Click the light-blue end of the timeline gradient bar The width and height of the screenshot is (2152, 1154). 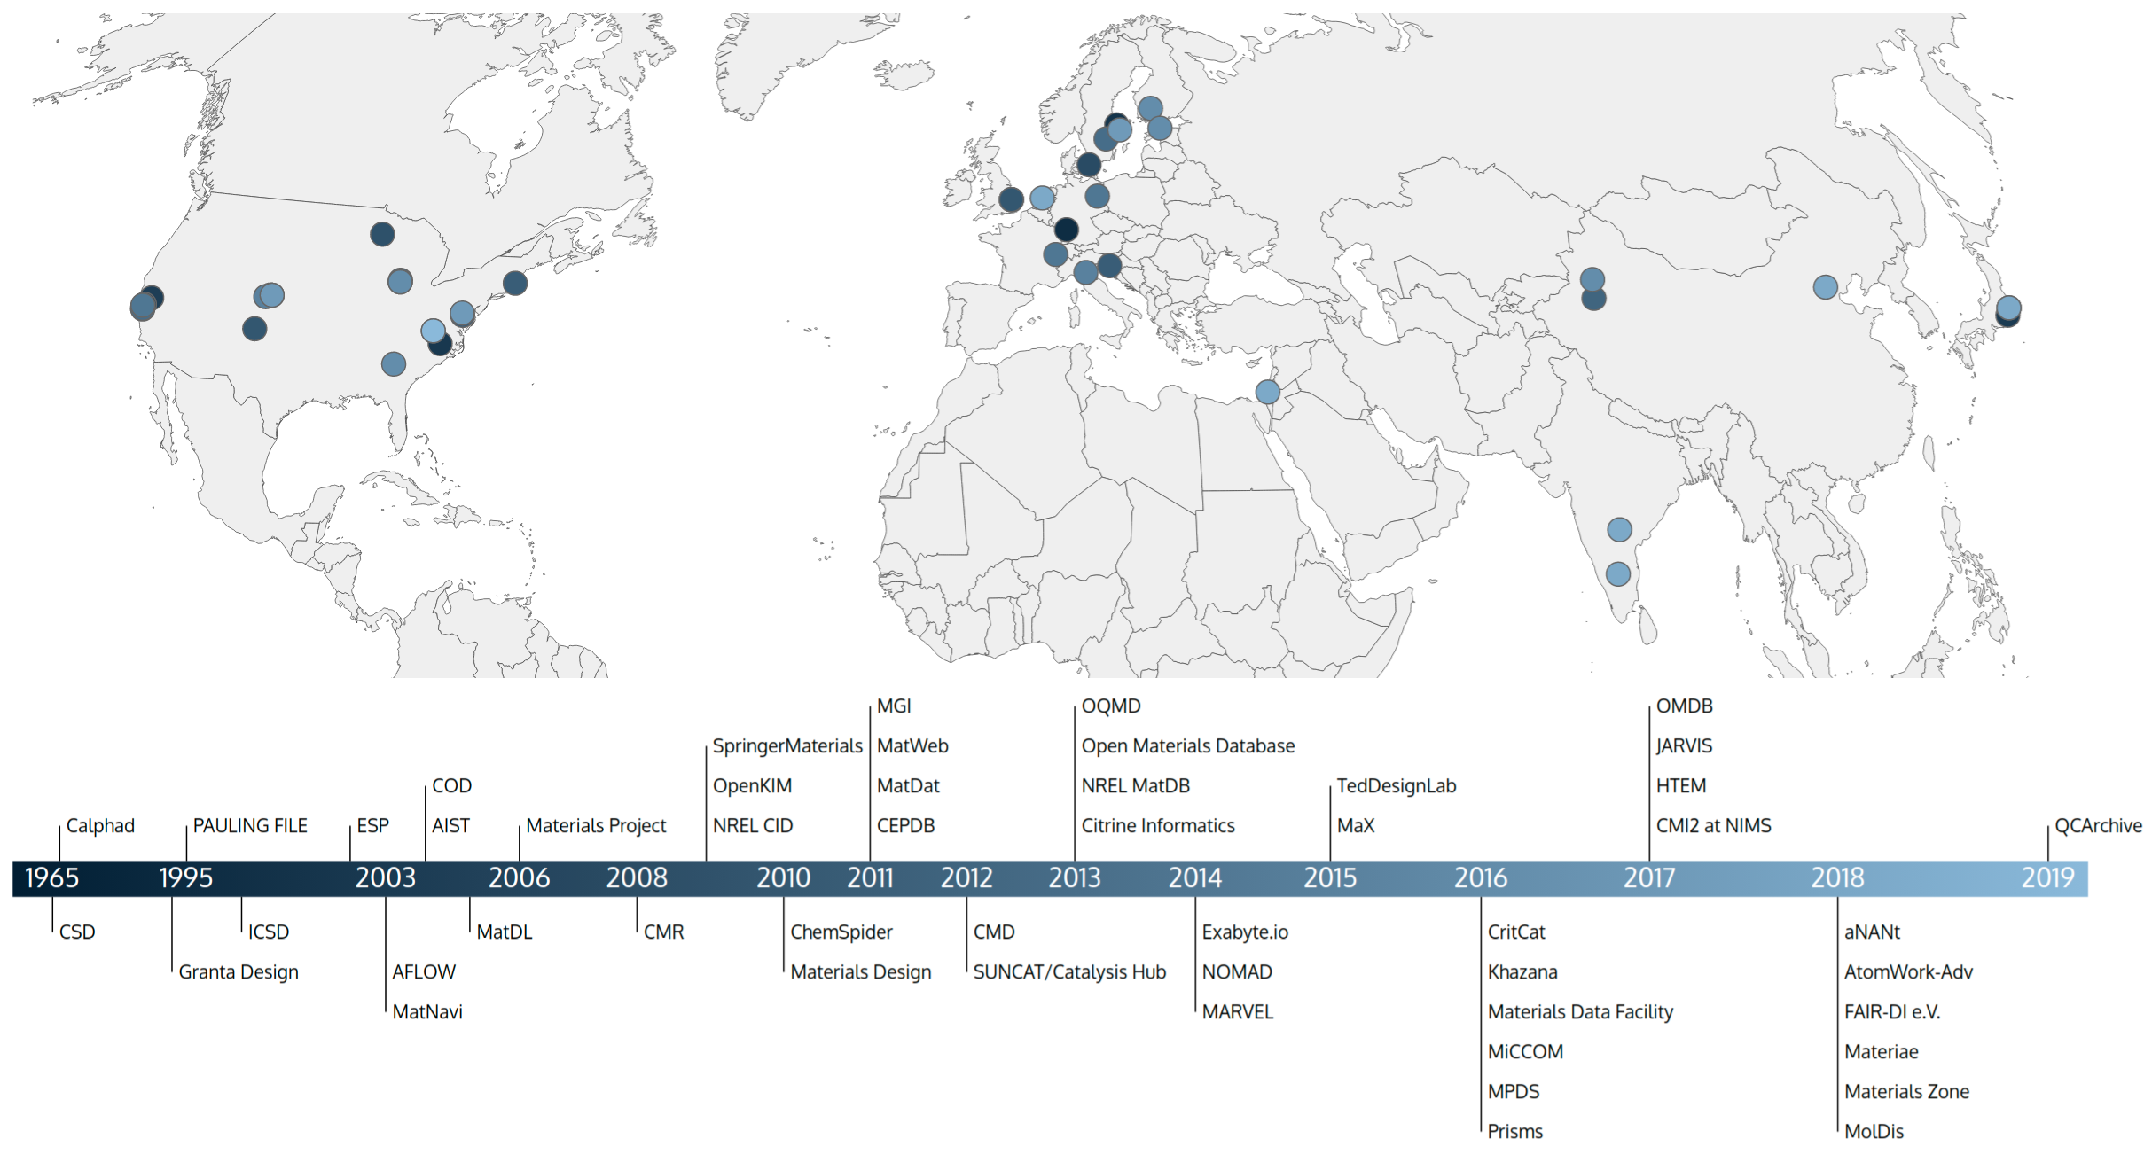pos(2075,878)
